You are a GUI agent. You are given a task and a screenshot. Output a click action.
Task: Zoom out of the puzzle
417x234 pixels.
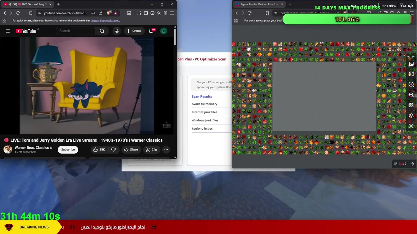411,95
